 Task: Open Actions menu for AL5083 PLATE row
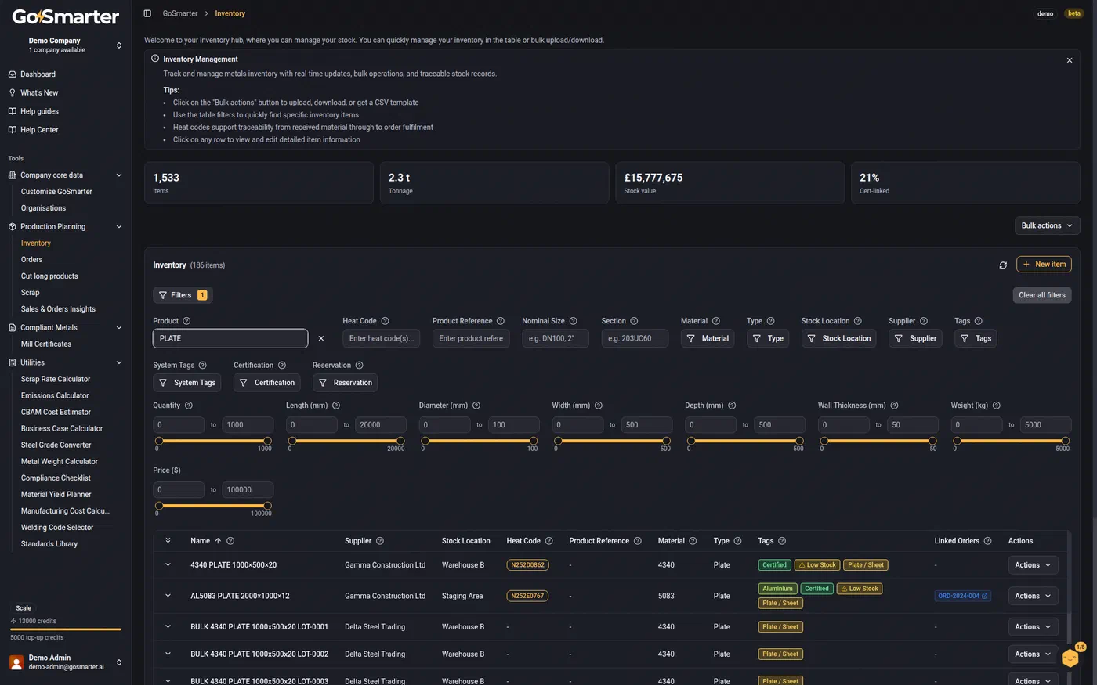pyautogui.click(x=1033, y=596)
